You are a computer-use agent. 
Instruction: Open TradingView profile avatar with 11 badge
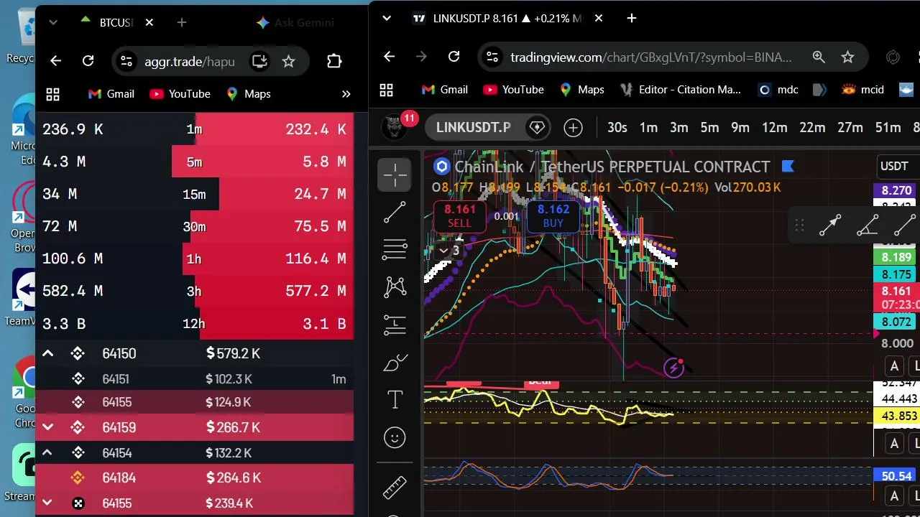tap(394, 127)
